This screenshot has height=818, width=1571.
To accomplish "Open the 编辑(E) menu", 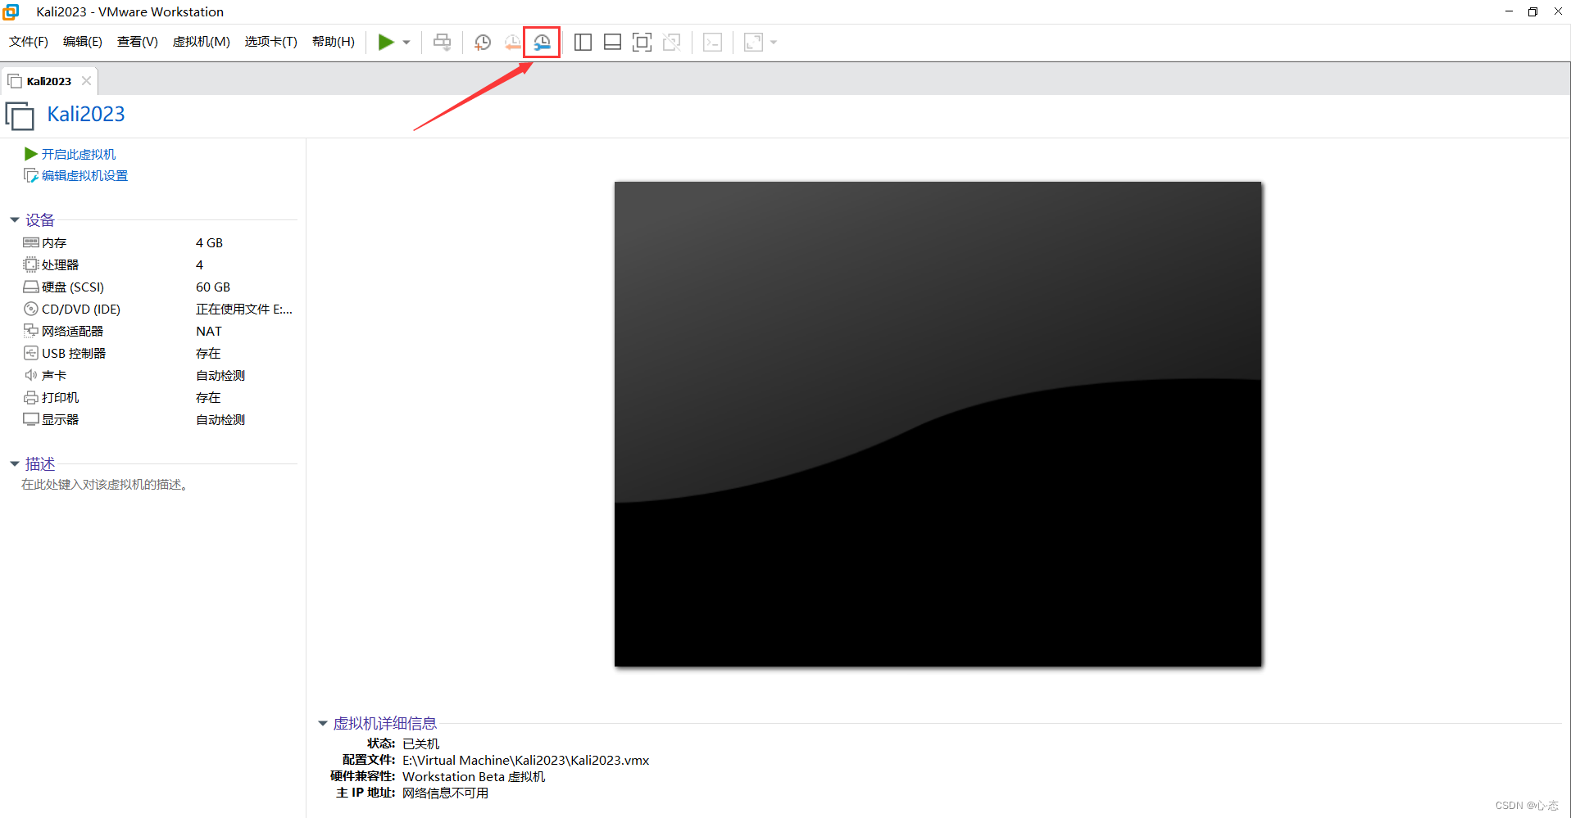I will tap(83, 42).
